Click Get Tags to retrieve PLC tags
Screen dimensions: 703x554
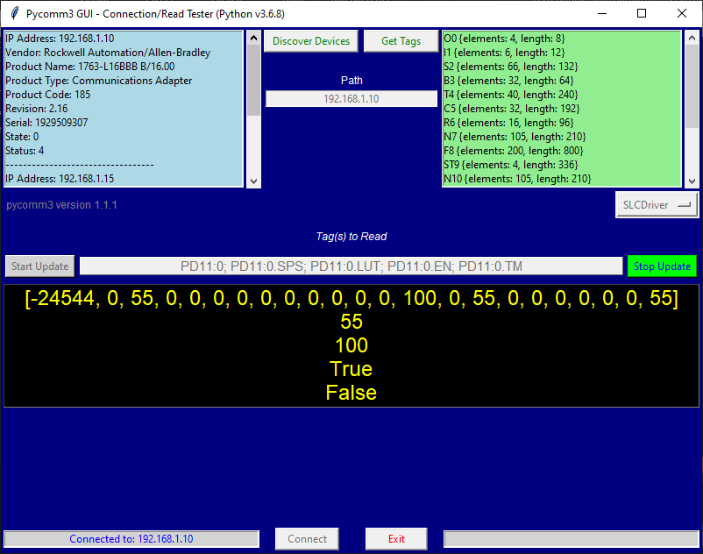tap(401, 40)
